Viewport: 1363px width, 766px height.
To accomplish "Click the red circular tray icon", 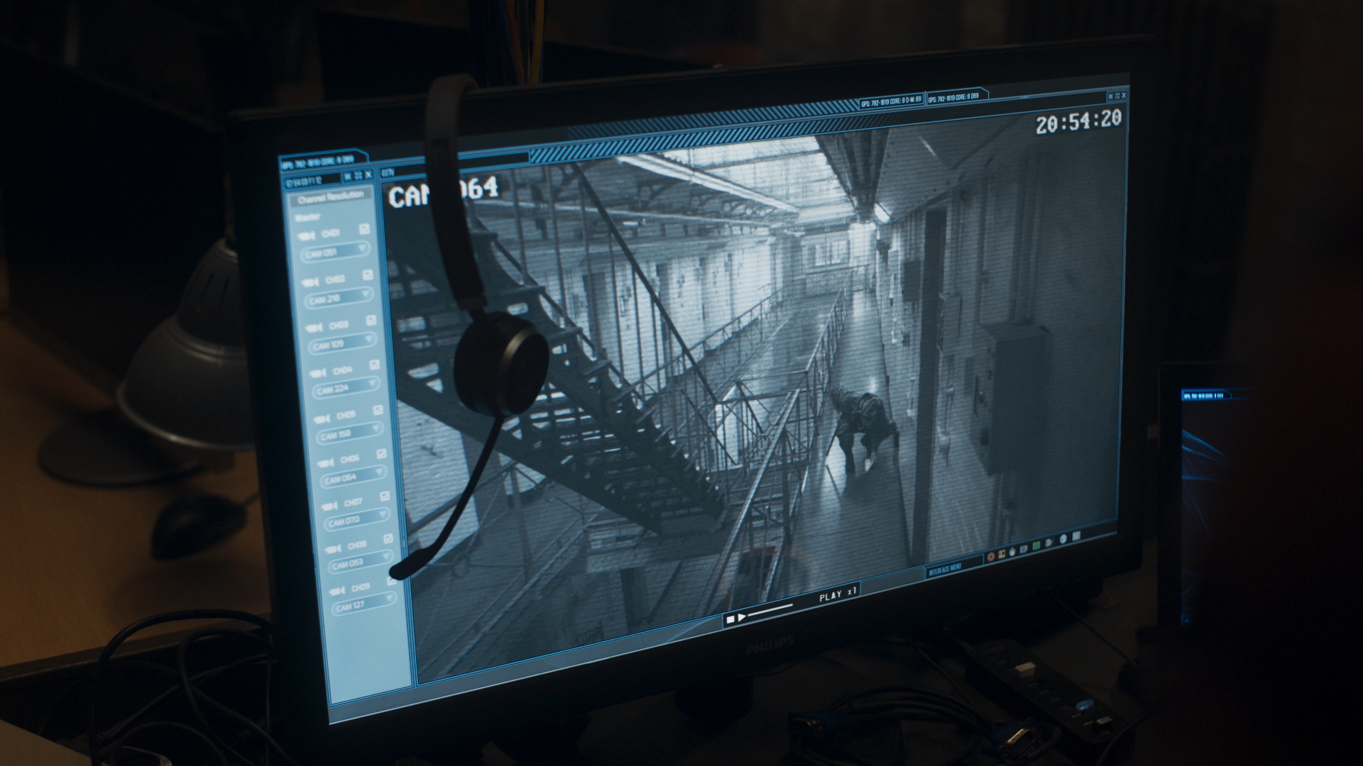I will tap(990, 557).
